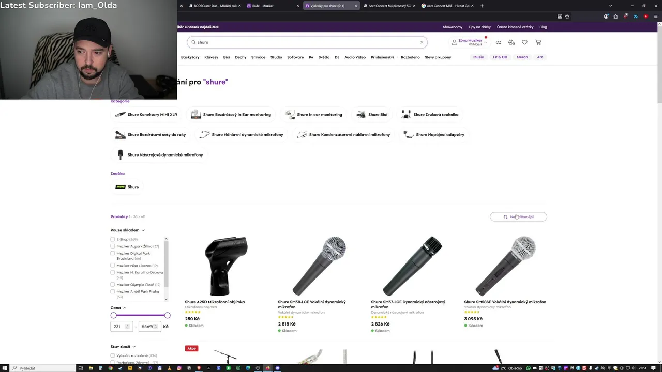Check the Muziker Nisa Liberec filter

112,266
